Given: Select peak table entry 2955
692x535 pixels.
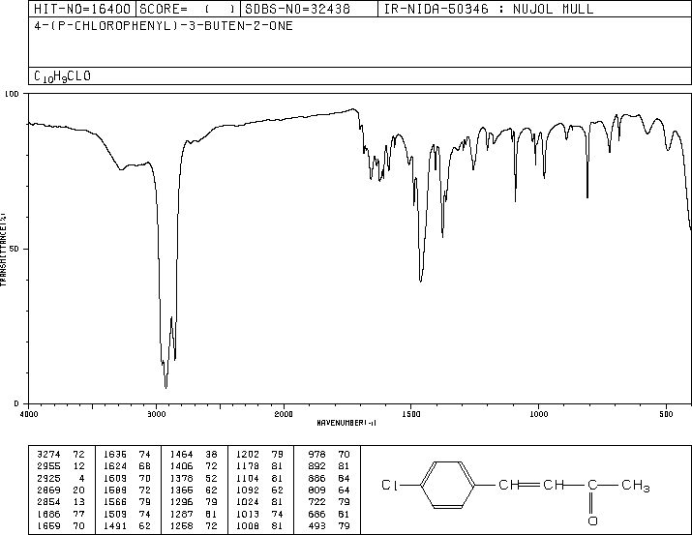Looking at the screenshot, I should 48,466.
